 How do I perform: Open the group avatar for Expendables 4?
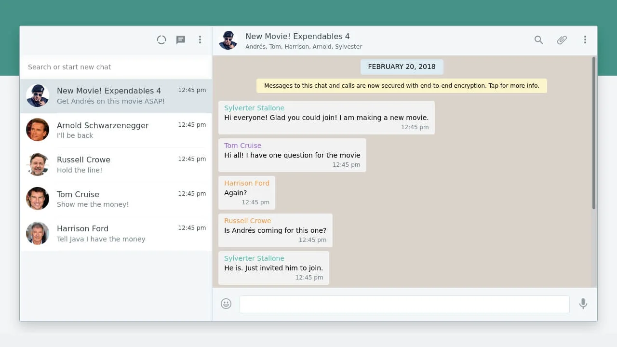(228, 40)
